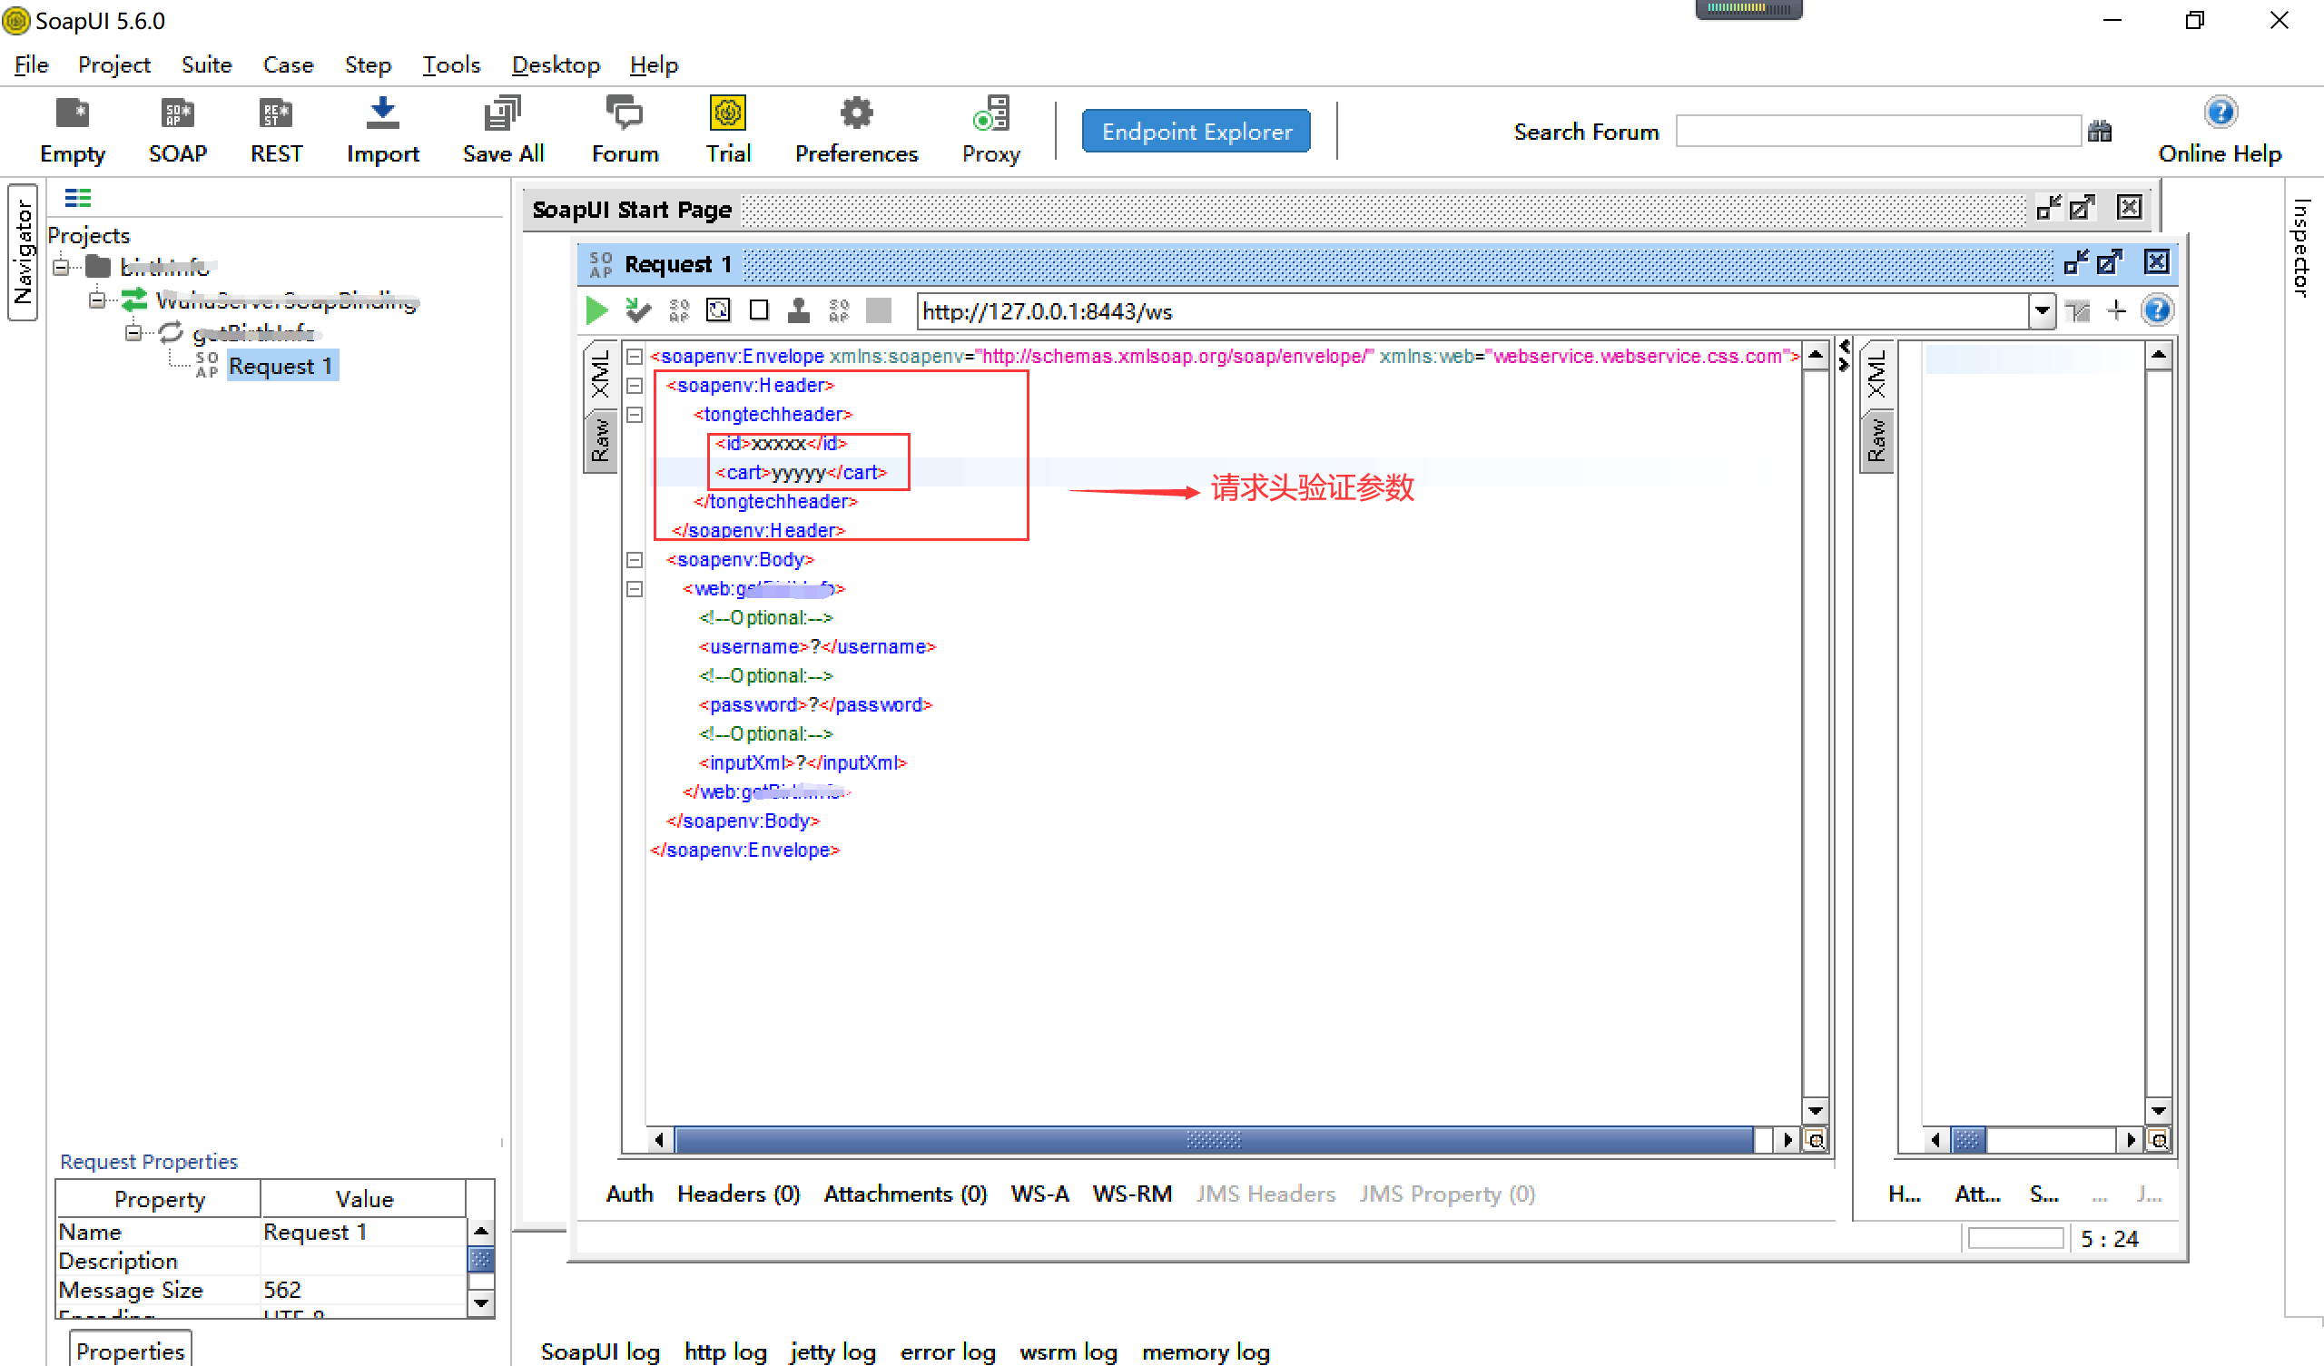
Task: Switch to response Raw tab
Action: pyautogui.click(x=1876, y=440)
